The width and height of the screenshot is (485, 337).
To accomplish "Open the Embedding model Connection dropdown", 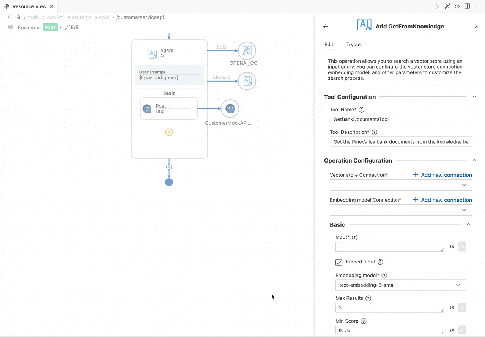I will [401, 210].
